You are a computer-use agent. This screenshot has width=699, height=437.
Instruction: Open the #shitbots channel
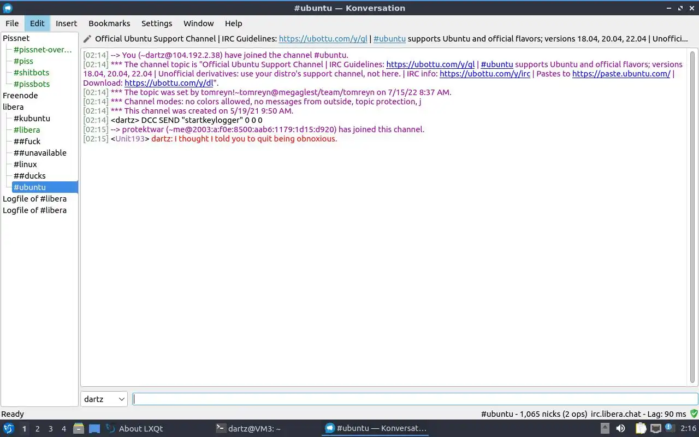(x=31, y=73)
